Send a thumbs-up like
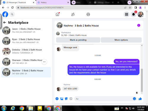 [x=140, y=99]
